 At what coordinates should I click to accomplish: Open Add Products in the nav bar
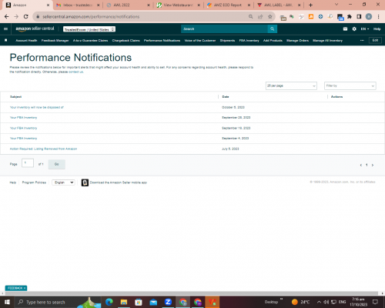[x=273, y=41]
